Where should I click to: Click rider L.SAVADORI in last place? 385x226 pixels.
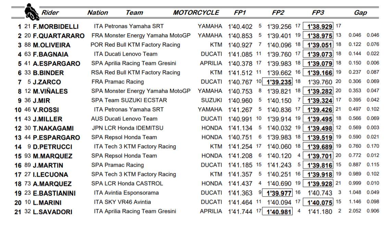52,212
